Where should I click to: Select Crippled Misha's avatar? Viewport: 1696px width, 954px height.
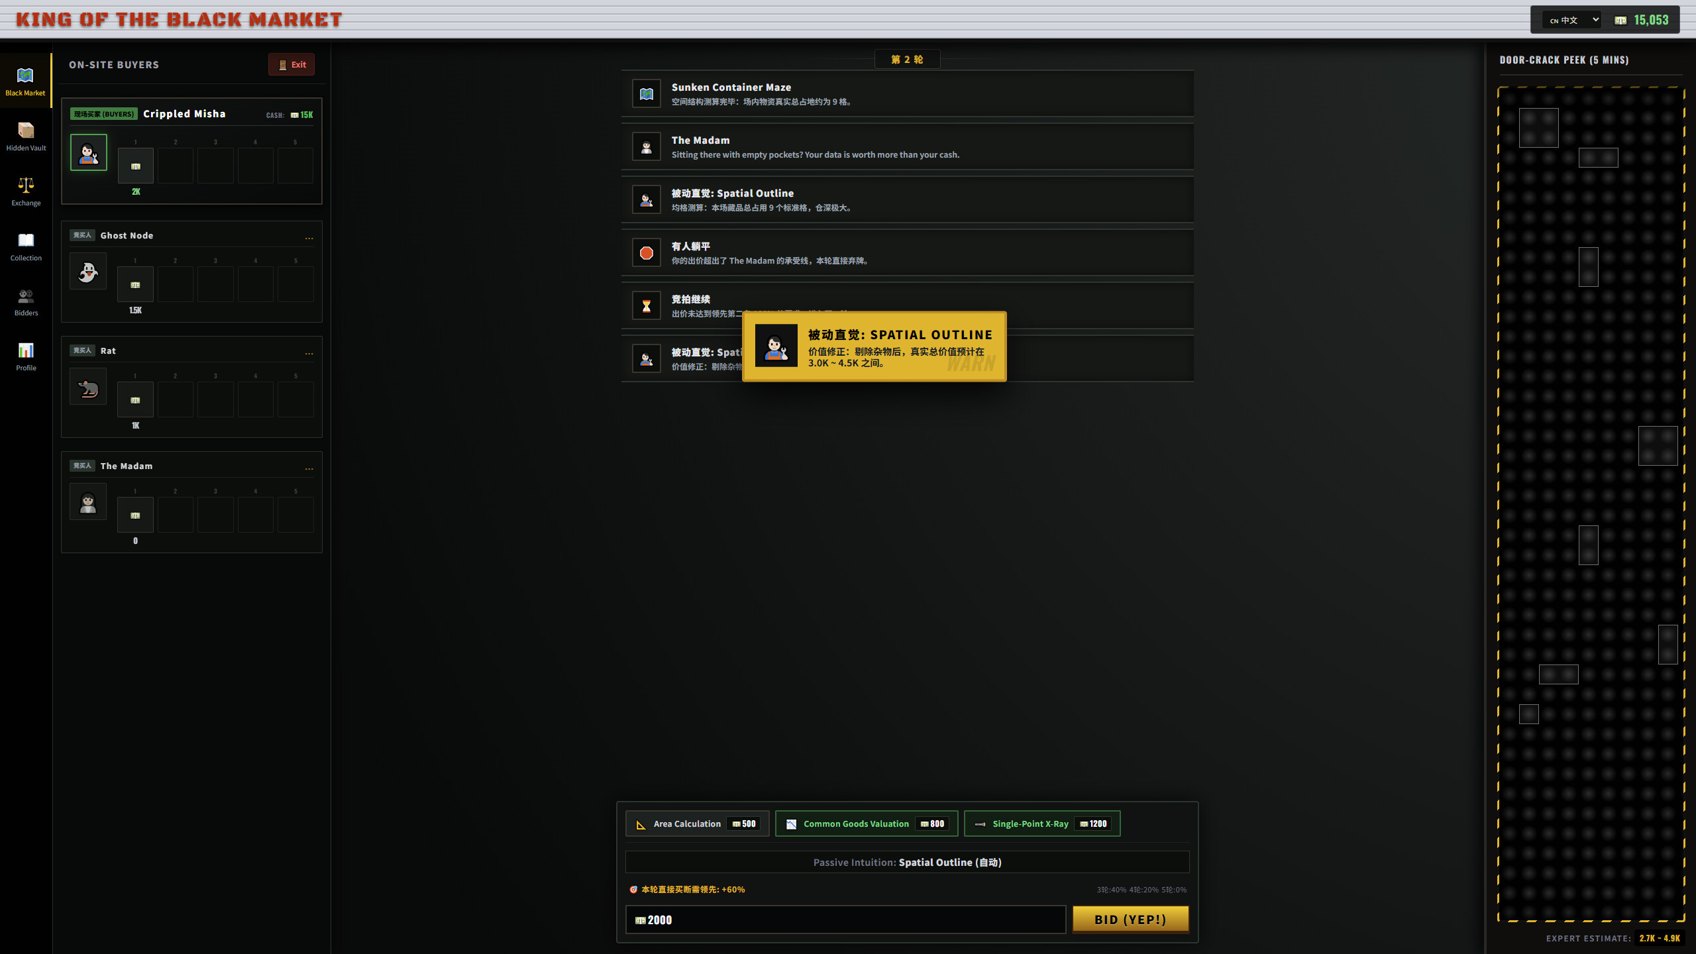point(89,152)
